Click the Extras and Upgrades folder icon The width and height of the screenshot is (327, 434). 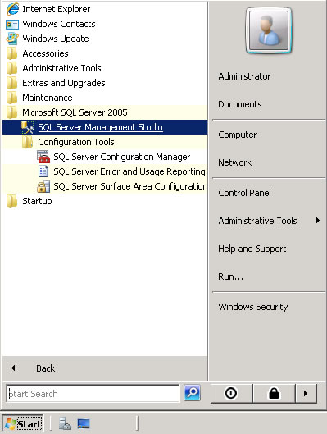[12, 83]
